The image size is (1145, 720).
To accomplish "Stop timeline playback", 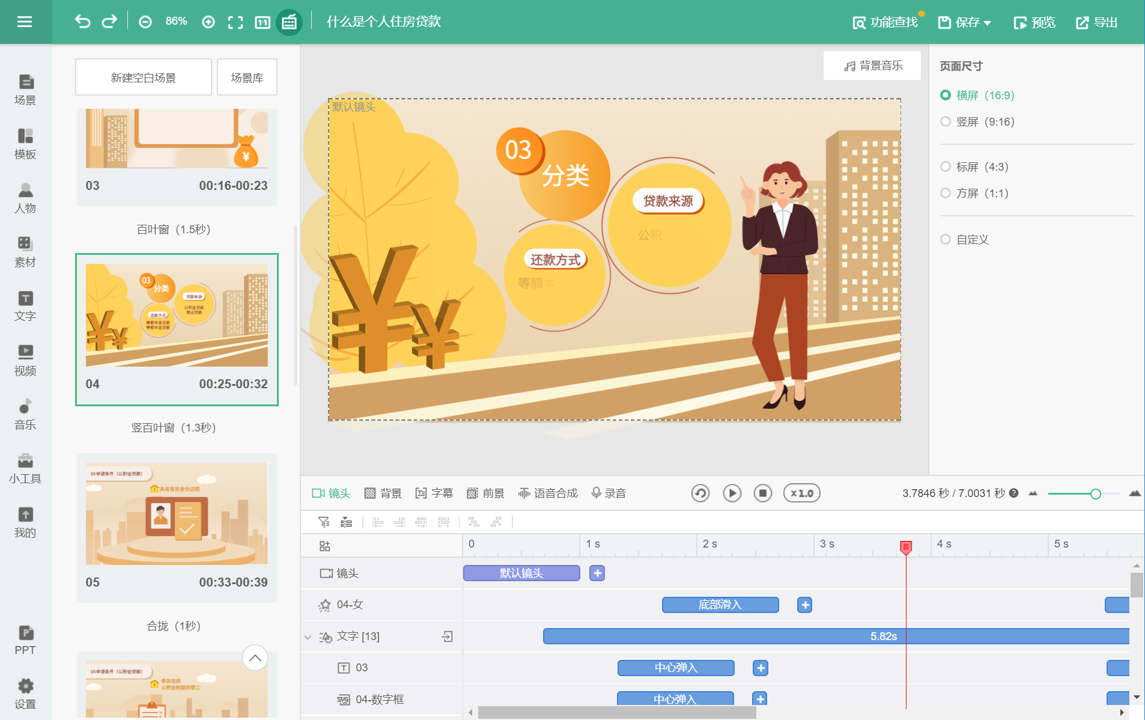I will click(763, 493).
